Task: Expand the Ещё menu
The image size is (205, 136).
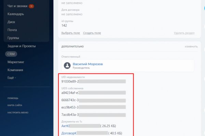Action: pos(12,78)
